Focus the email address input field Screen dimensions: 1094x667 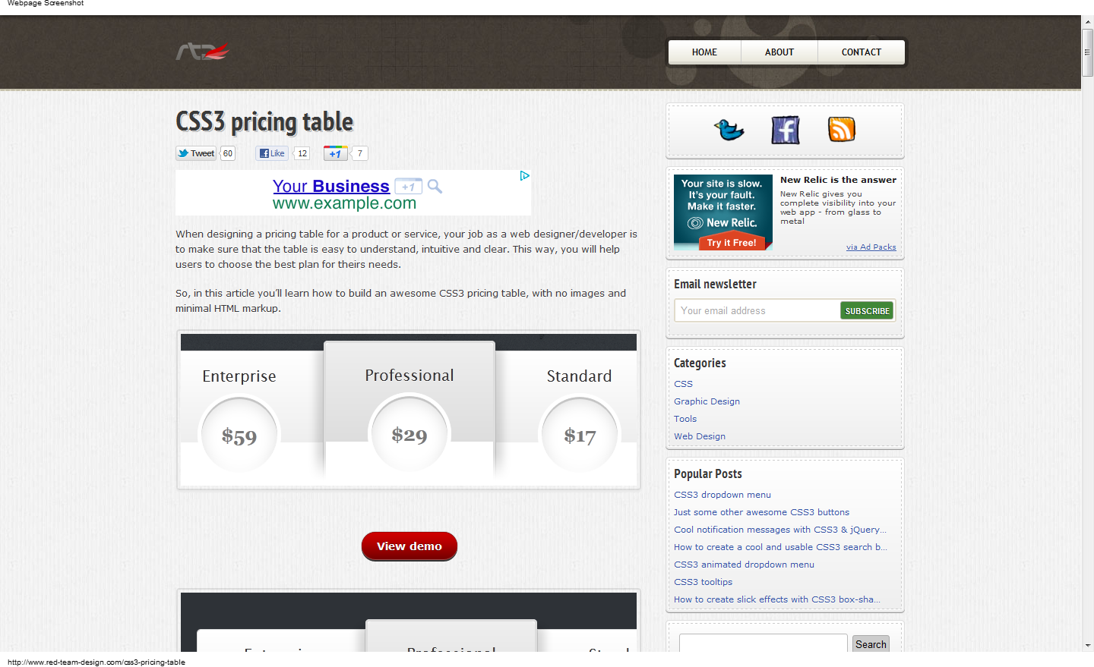pos(757,310)
